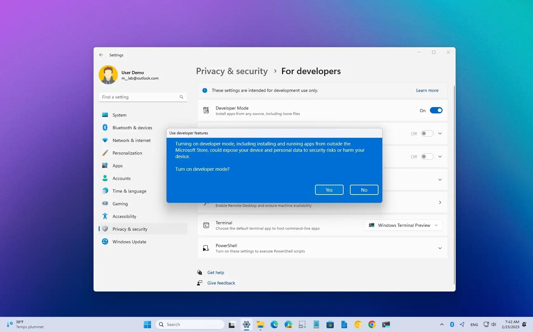Turn off the Developer Mode toggle
This screenshot has height=332, width=533.
point(436,110)
